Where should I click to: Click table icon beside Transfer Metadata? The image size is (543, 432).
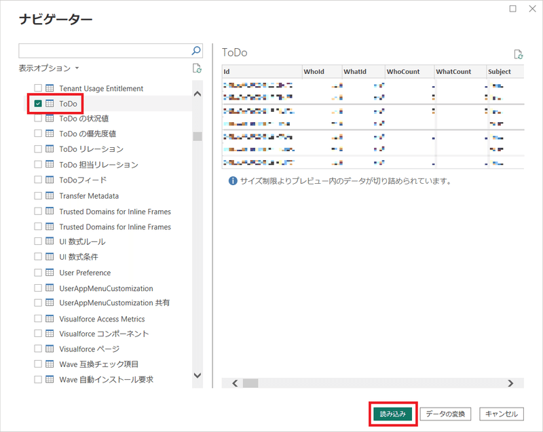click(50, 195)
